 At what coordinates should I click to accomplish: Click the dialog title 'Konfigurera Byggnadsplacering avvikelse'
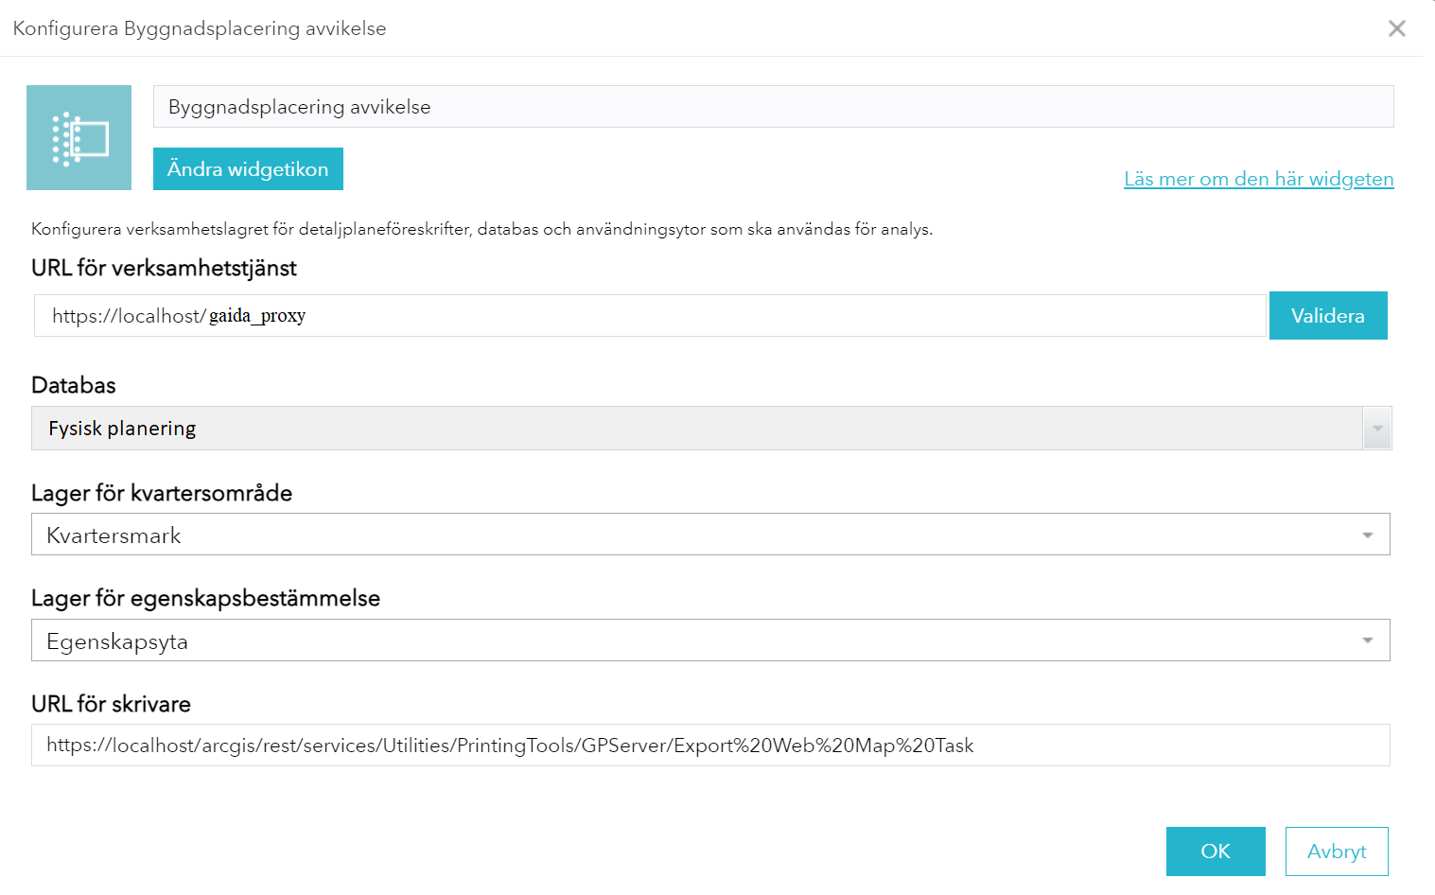click(x=200, y=28)
